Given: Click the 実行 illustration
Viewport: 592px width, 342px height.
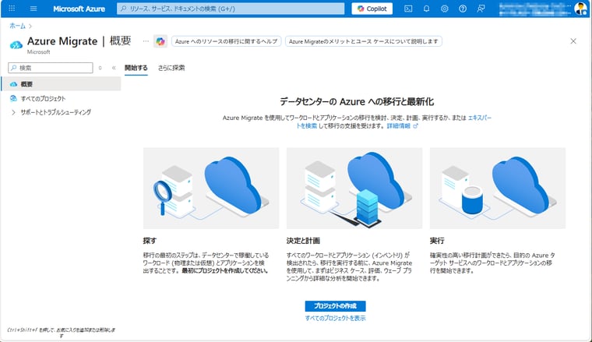Looking at the screenshot, I should tap(498, 188).
